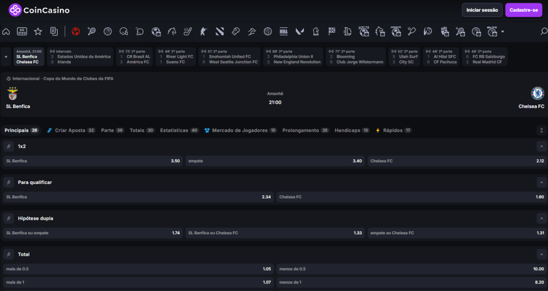Collapse the Hipótese dupla section
The image size is (548, 291).
click(x=542, y=218)
